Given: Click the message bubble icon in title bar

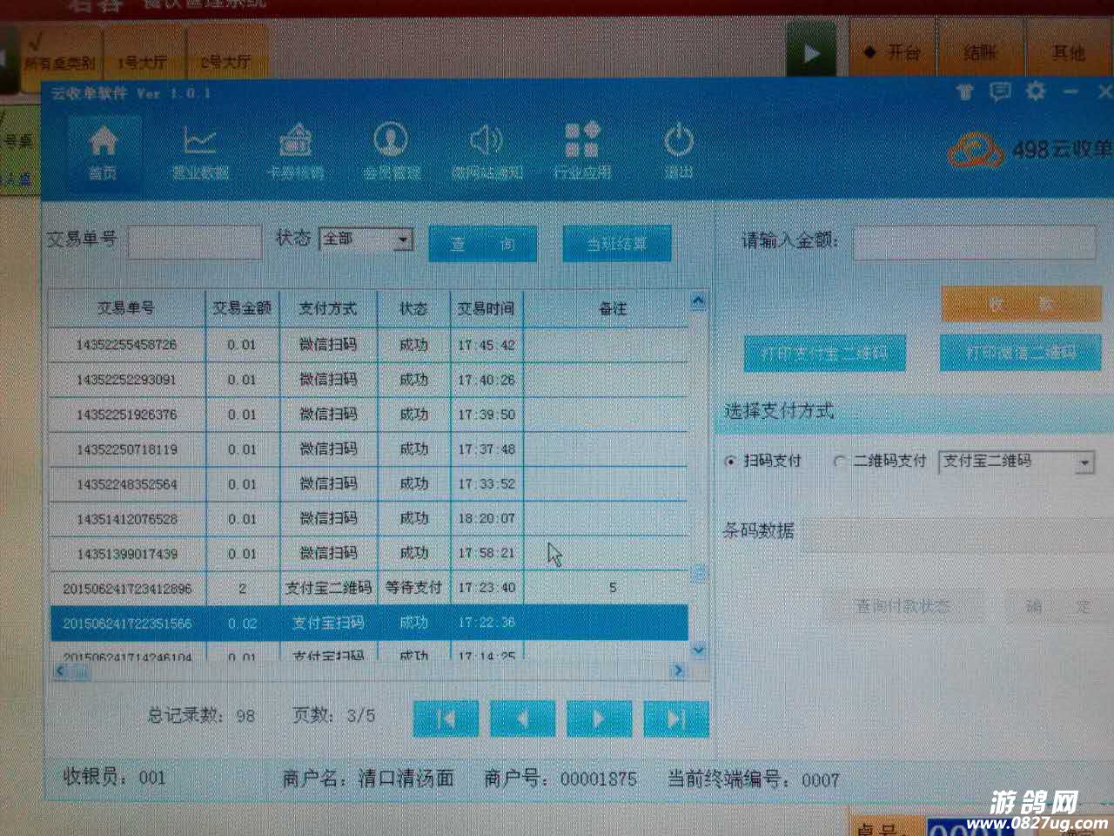Looking at the screenshot, I should [1000, 91].
